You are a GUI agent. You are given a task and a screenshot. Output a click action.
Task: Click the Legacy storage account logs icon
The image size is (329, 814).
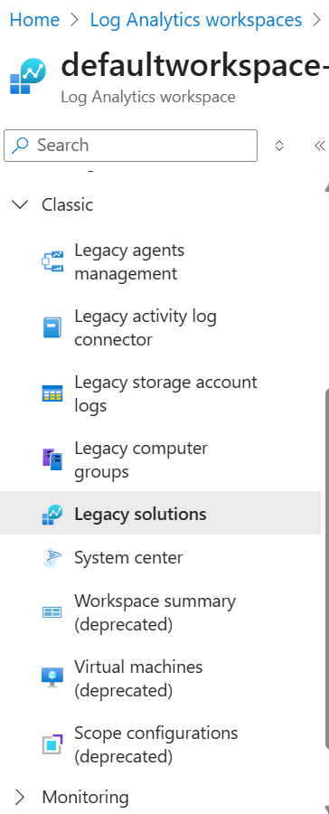pyautogui.click(x=52, y=393)
